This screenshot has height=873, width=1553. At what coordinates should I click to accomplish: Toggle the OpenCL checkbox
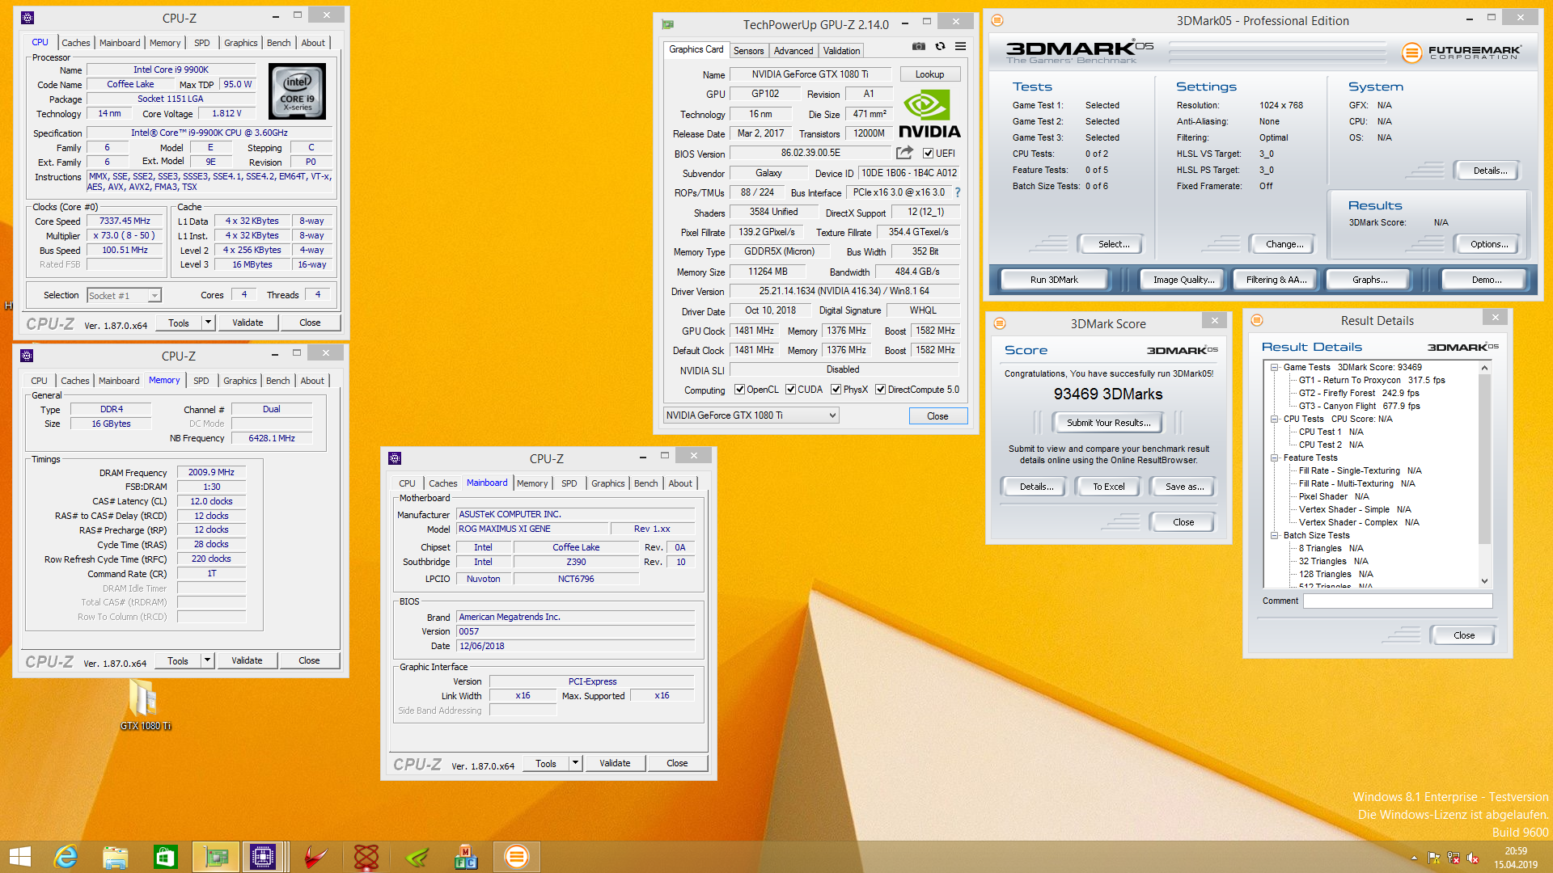(x=739, y=390)
